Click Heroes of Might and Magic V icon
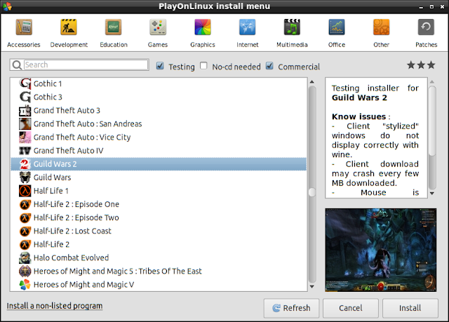 [25, 285]
